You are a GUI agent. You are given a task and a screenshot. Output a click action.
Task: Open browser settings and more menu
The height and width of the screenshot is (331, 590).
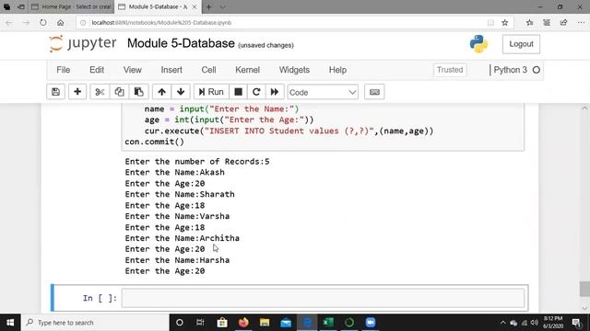[x=581, y=22]
